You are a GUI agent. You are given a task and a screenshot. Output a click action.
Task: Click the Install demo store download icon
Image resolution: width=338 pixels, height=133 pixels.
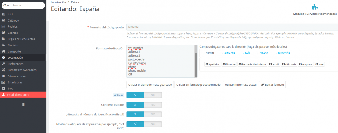point(3,95)
